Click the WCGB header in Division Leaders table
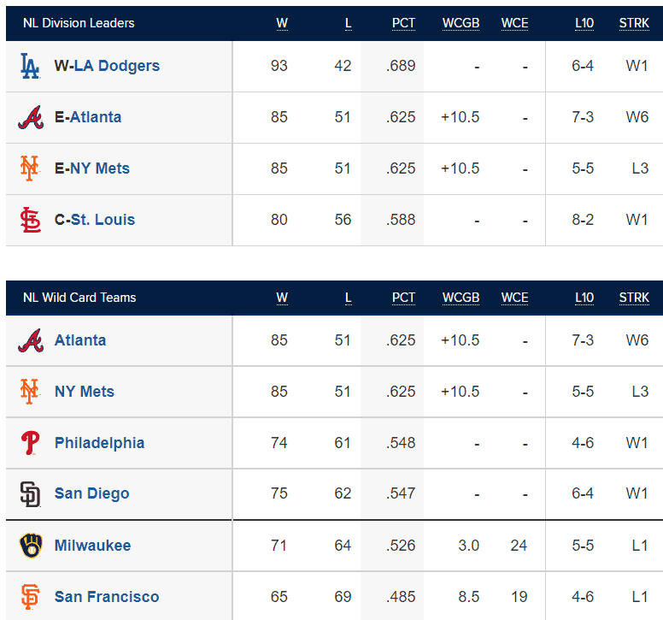 461,23
